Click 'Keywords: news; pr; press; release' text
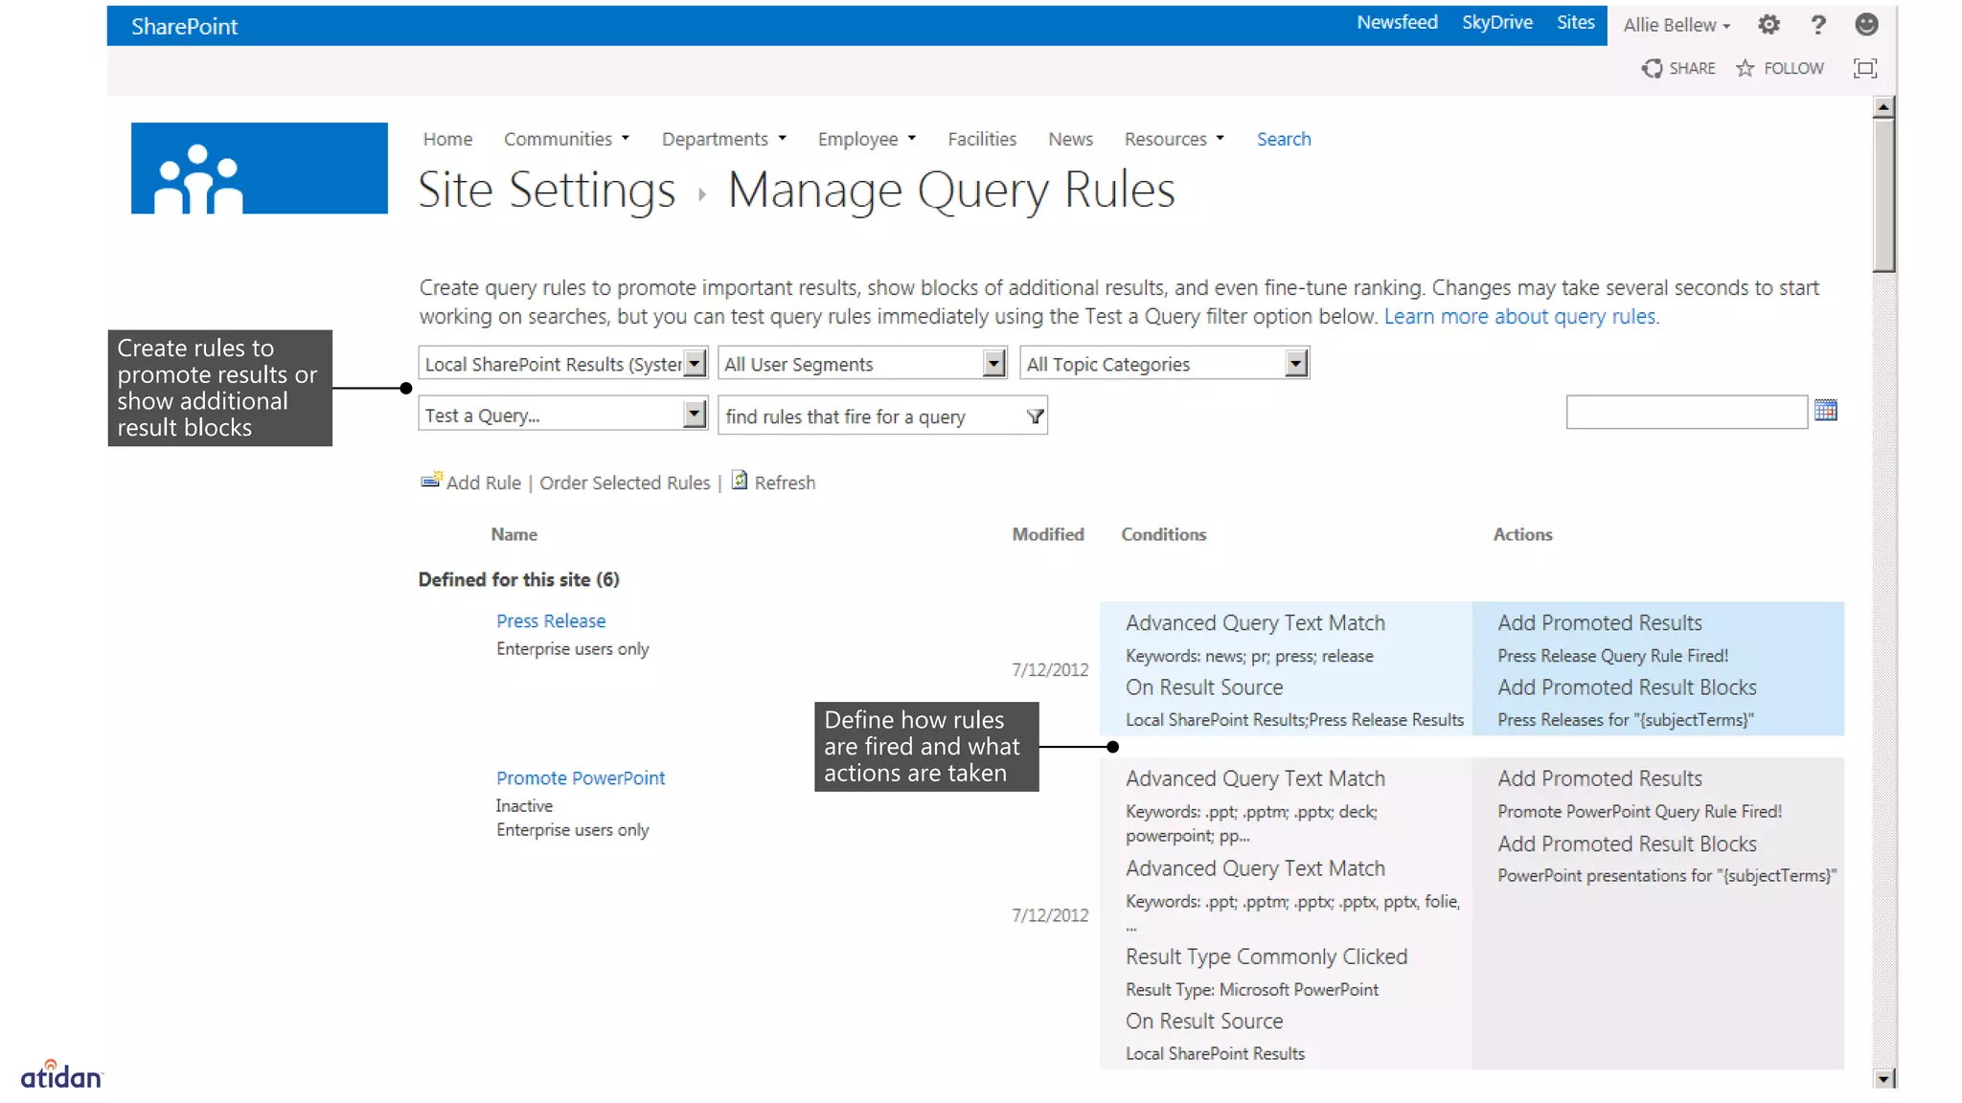Viewport: 1962px width, 1103px height. 1249,656
